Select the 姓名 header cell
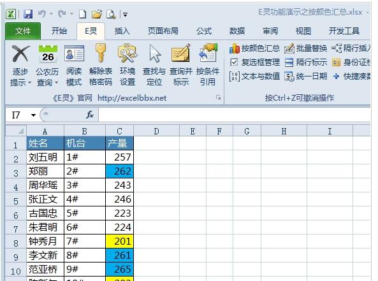Image resolution: width=378 pixels, height=281 pixels. pyautogui.click(x=45, y=143)
